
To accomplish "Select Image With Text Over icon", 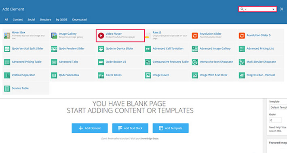I will [195, 75].
